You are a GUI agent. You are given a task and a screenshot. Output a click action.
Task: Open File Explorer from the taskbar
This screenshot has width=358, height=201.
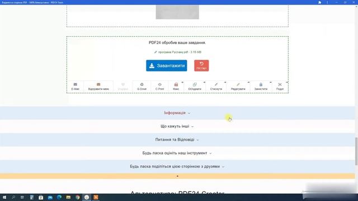coord(68,197)
